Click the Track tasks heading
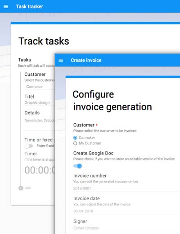 tap(44, 41)
